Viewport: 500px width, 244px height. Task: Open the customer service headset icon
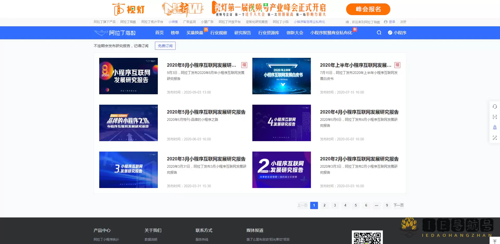495,107
